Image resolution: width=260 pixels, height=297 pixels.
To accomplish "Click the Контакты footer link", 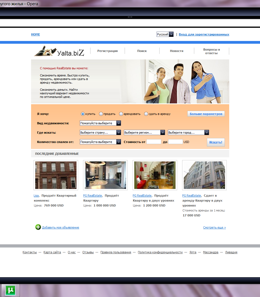I will tap(30, 252).
